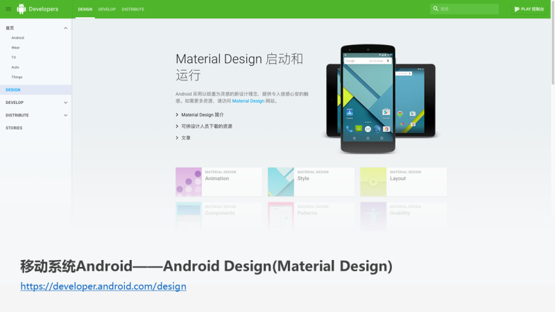Click the Layout card title
The width and height of the screenshot is (555, 312).
pyautogui.click(x=398, y=179)
